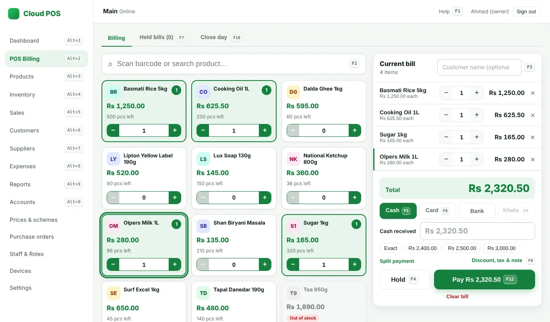Click the Customer name field
The height and width of the screenshot is (322, 550).
[x=480, y=68]
